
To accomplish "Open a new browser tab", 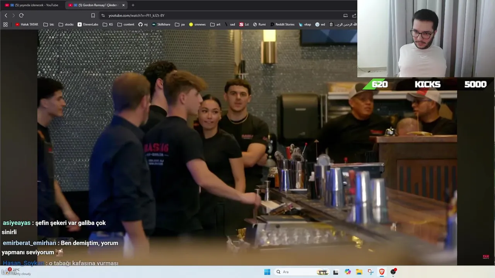I will [x=133, y=5].
